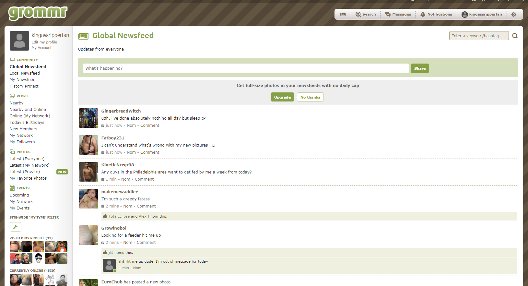Open the settings gear menu
Screen dimensions: 528x286
click(514, 14)
